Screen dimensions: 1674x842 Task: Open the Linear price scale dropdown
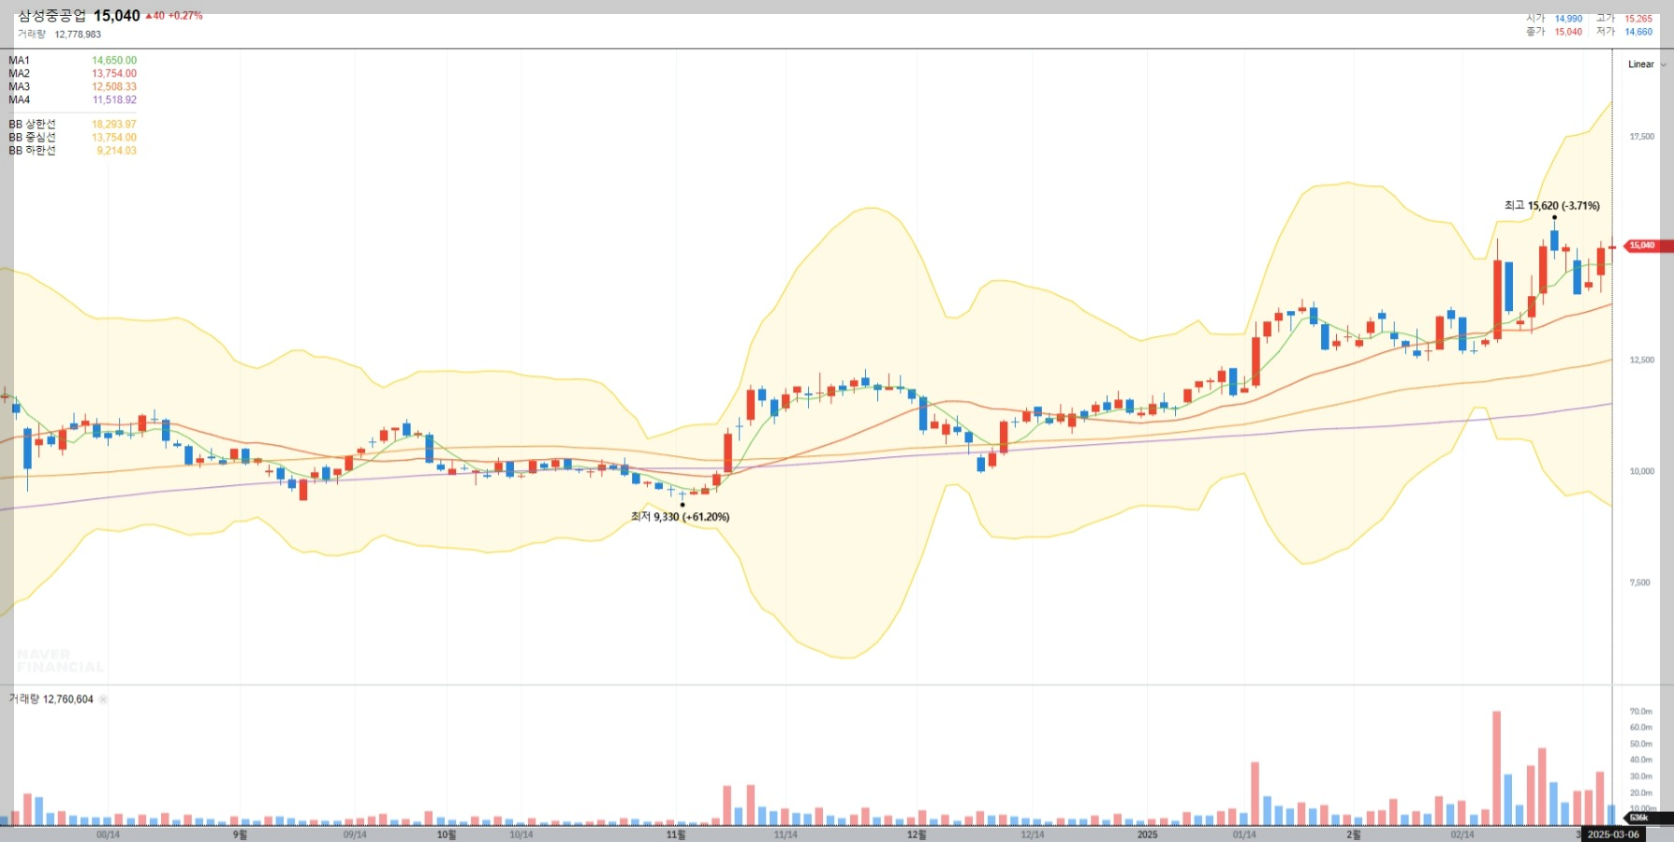pos(1647,65)
